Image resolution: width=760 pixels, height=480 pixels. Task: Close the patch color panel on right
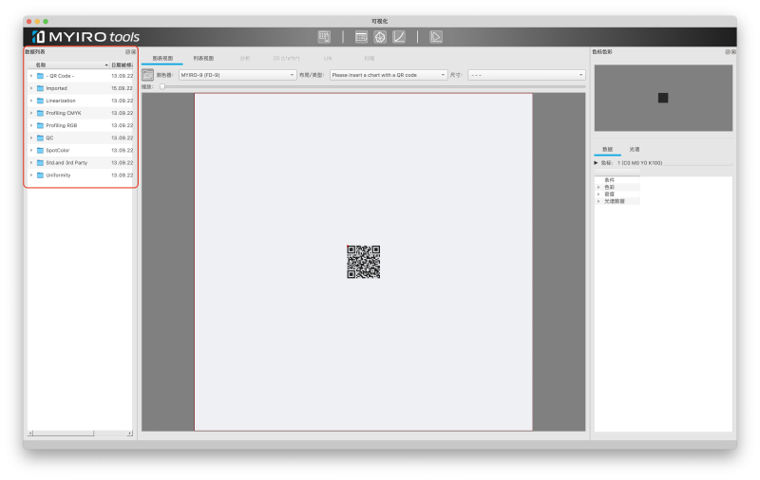733,52
